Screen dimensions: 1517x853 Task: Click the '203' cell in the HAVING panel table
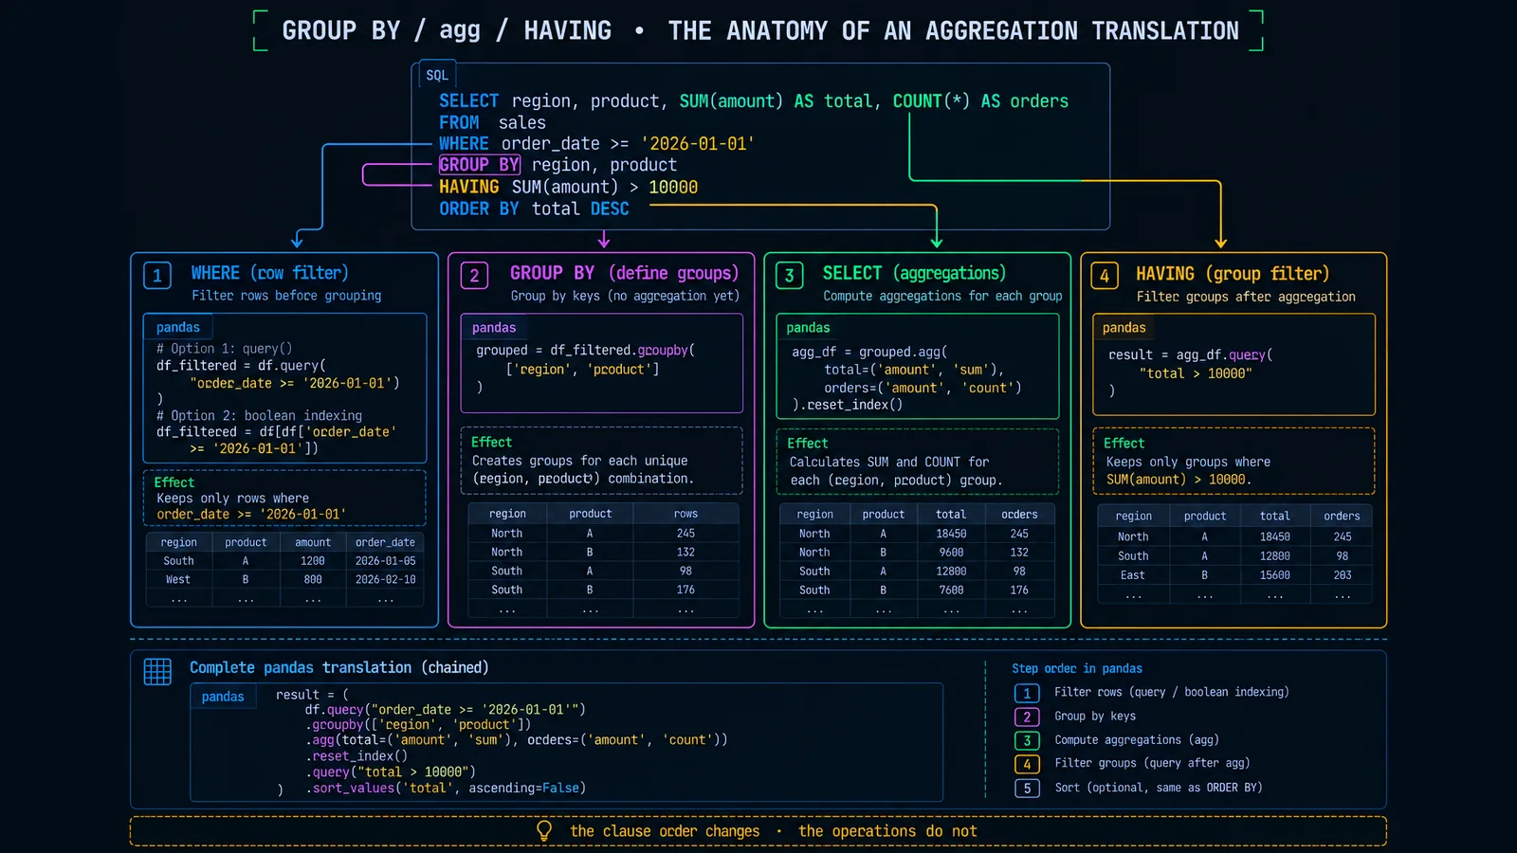tap(1343, 575)
